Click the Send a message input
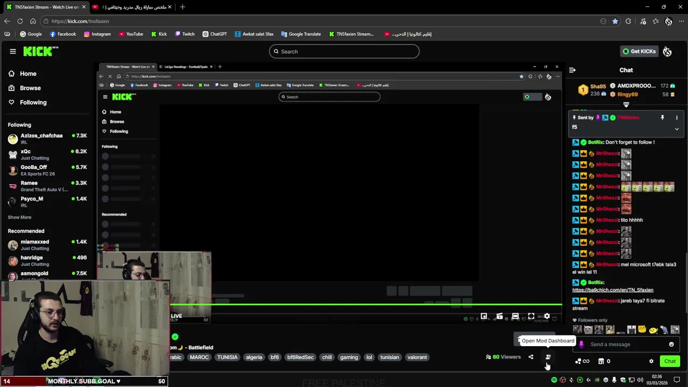The height and width of the screenshot is (387, 688). click(626, 345)
